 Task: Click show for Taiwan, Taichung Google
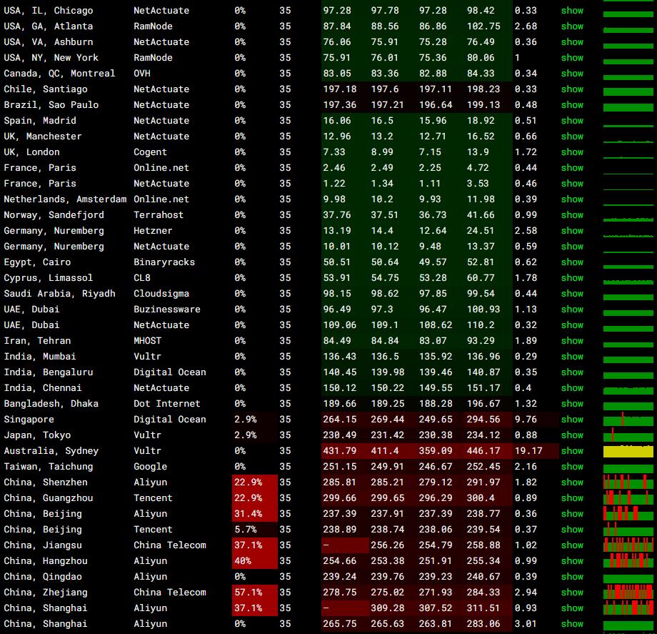[x=572, y=466]
